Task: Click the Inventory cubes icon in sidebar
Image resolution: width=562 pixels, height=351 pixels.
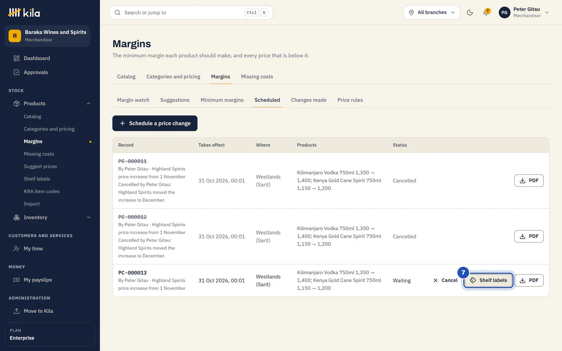Action: pos(16,218)
